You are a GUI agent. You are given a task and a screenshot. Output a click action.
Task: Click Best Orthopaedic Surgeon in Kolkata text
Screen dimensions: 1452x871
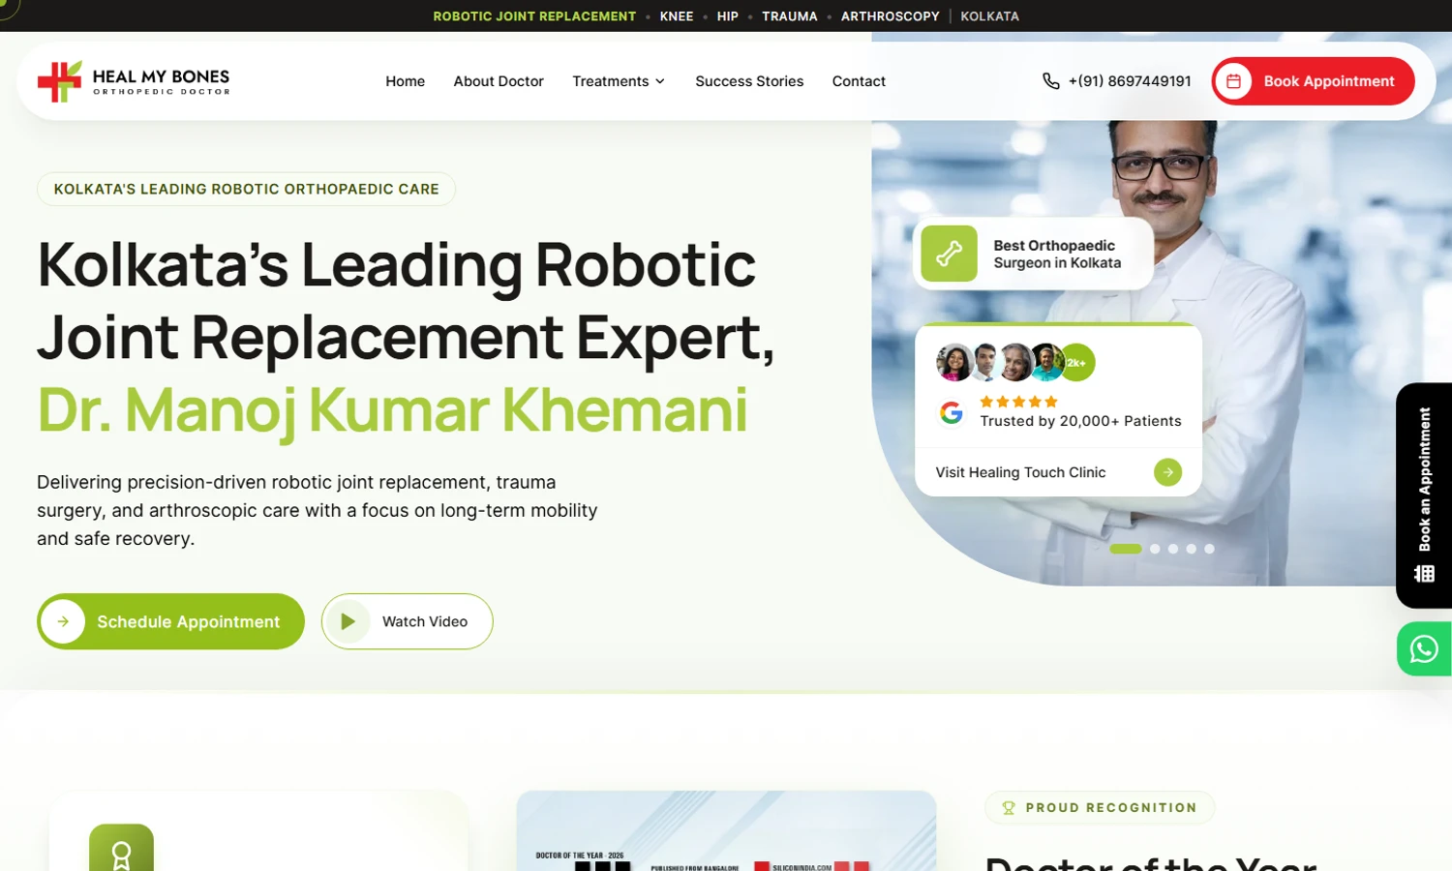tap(1057, 254)
